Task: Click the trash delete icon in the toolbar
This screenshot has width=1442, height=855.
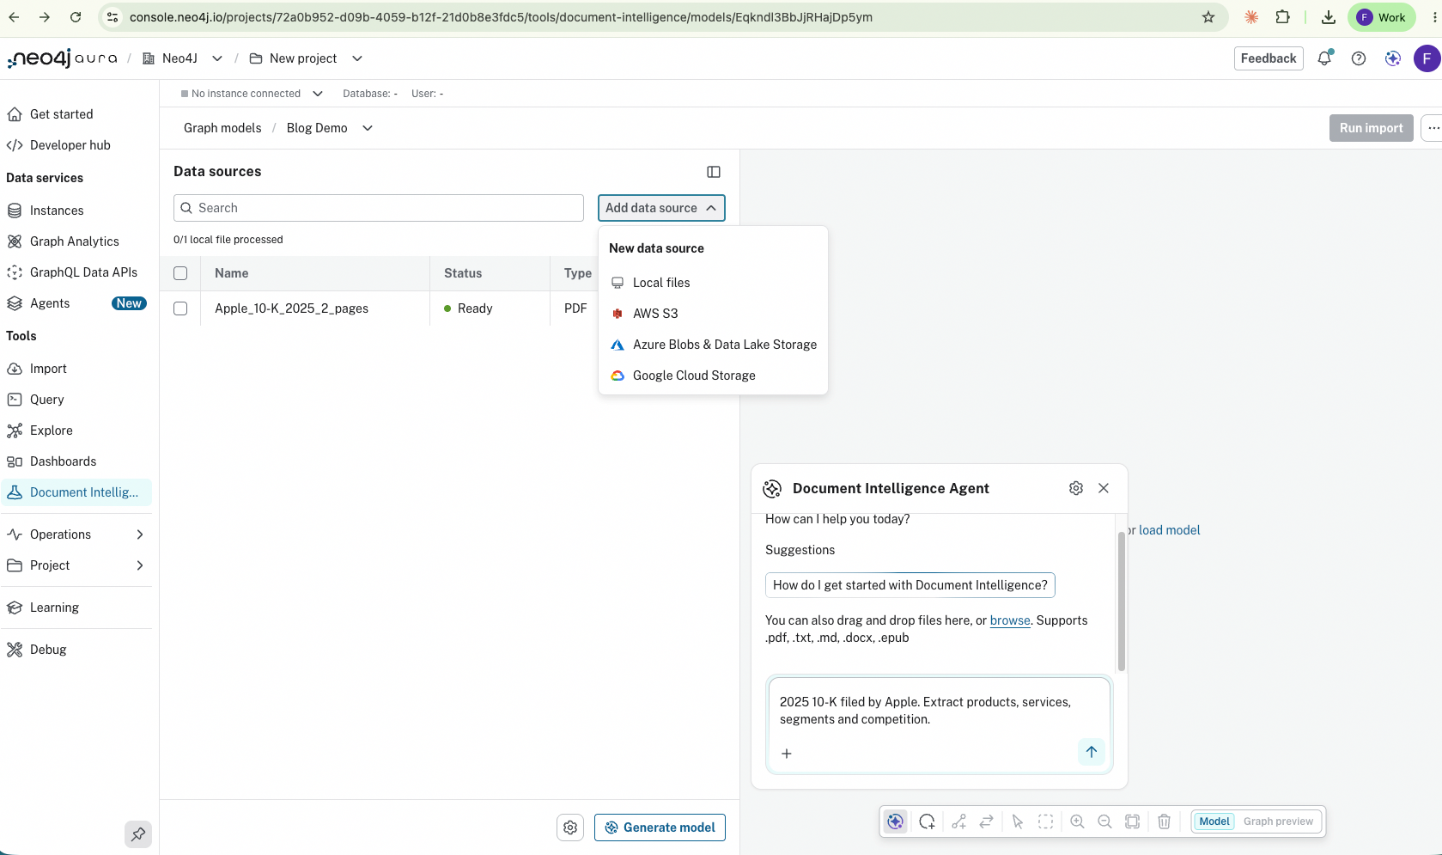Action: [1164, 821]
